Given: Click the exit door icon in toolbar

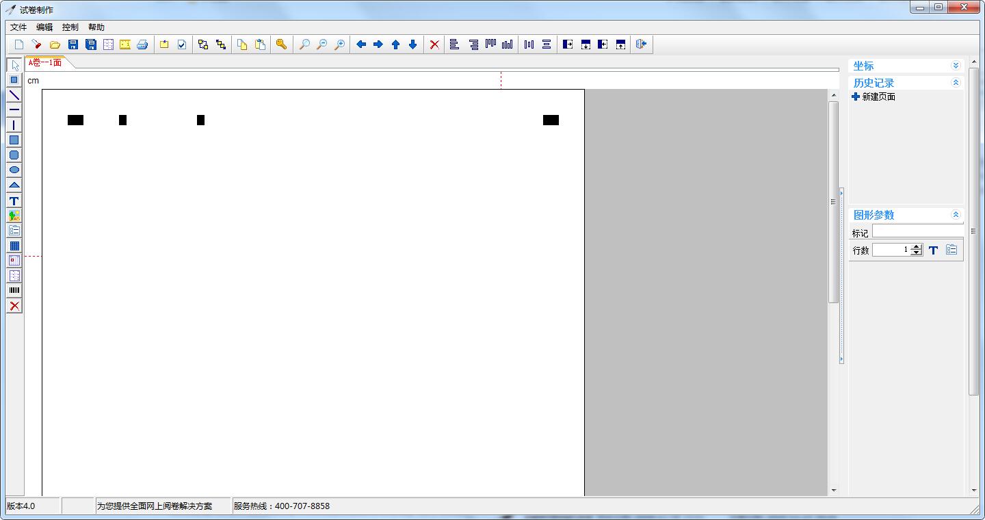Looking at the screenshot, I should pos(641,44).
